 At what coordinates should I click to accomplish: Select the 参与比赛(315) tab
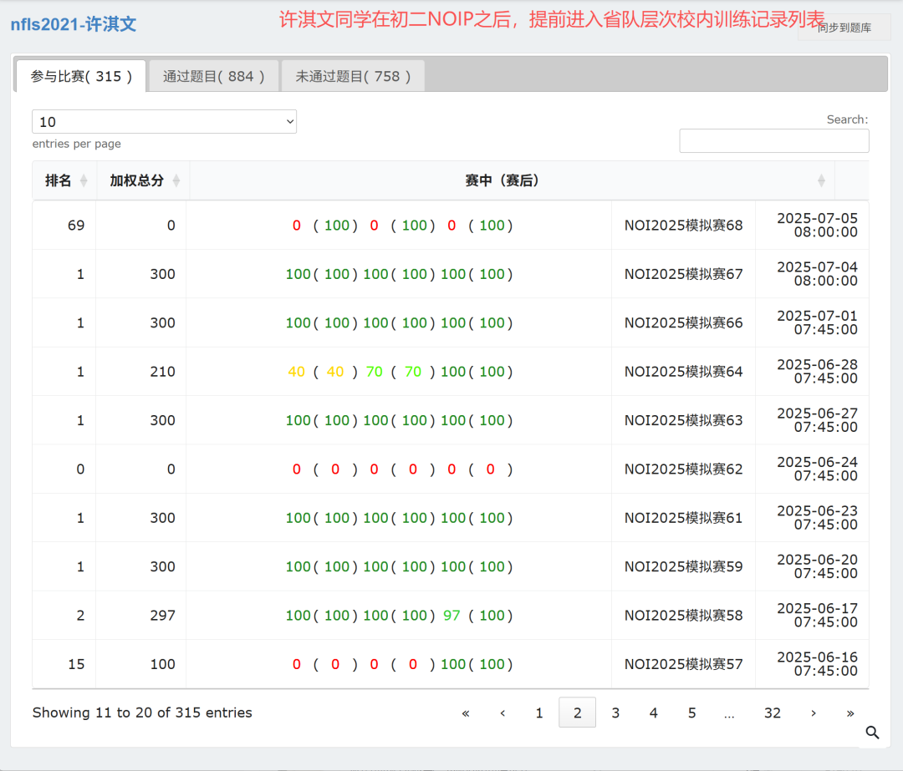pyautogui.click(x=81, y=76)
